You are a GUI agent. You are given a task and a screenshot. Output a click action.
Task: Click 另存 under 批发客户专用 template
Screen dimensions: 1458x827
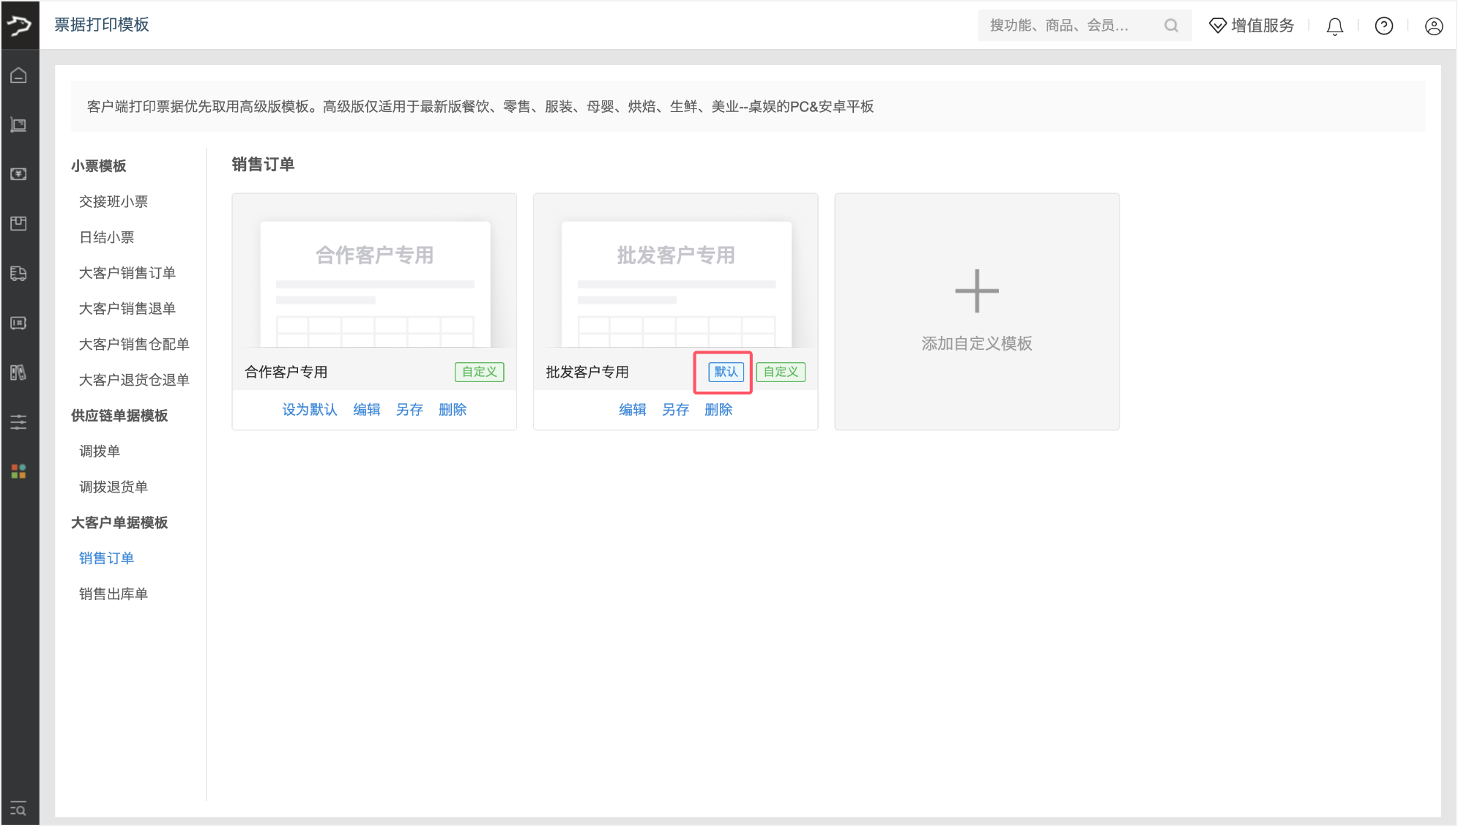675,410
